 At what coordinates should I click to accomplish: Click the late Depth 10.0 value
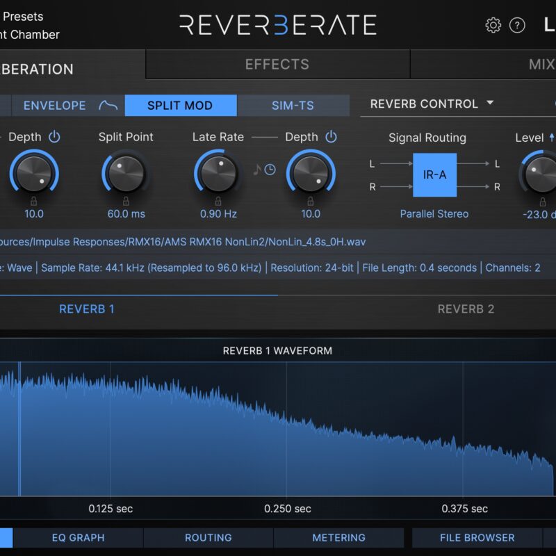tap(311, 214)
